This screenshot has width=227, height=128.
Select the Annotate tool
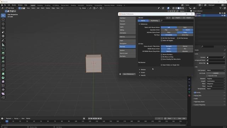(x=3, y=41)
